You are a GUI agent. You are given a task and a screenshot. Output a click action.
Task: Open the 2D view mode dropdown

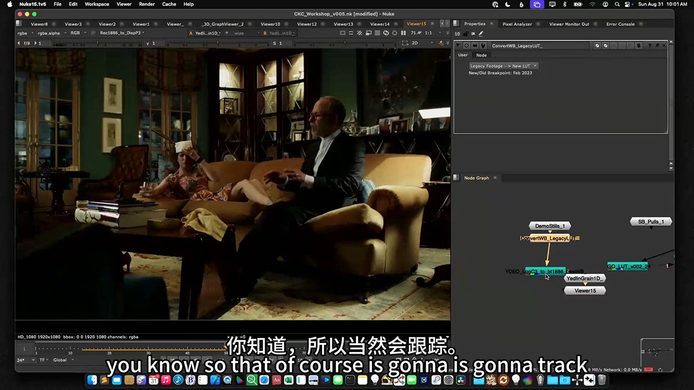pos(422,43)
